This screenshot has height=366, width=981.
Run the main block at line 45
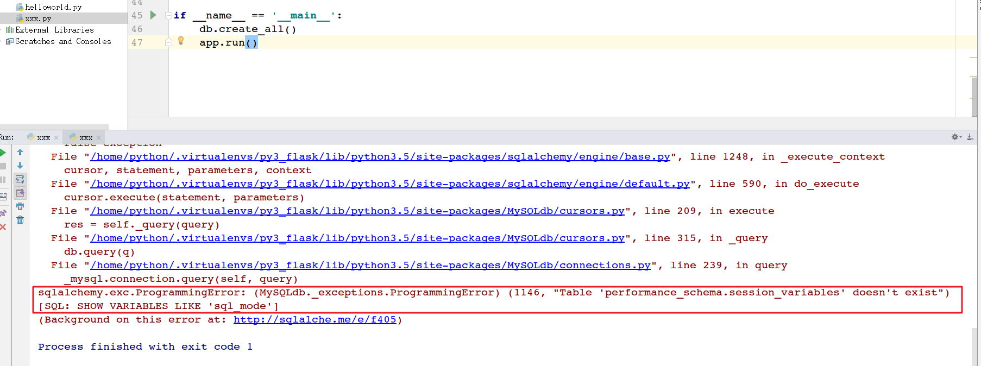(153, 15)
